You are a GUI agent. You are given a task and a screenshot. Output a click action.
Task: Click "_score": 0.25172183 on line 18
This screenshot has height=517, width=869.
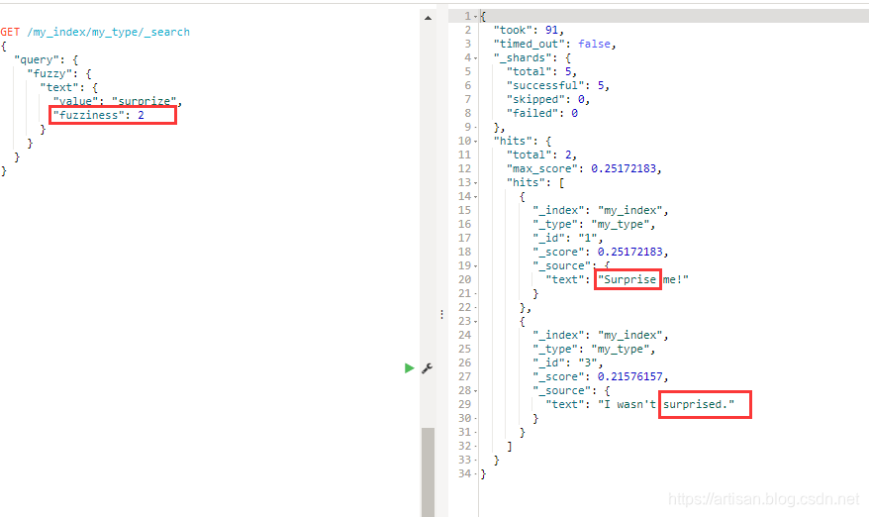click(601, 252)
